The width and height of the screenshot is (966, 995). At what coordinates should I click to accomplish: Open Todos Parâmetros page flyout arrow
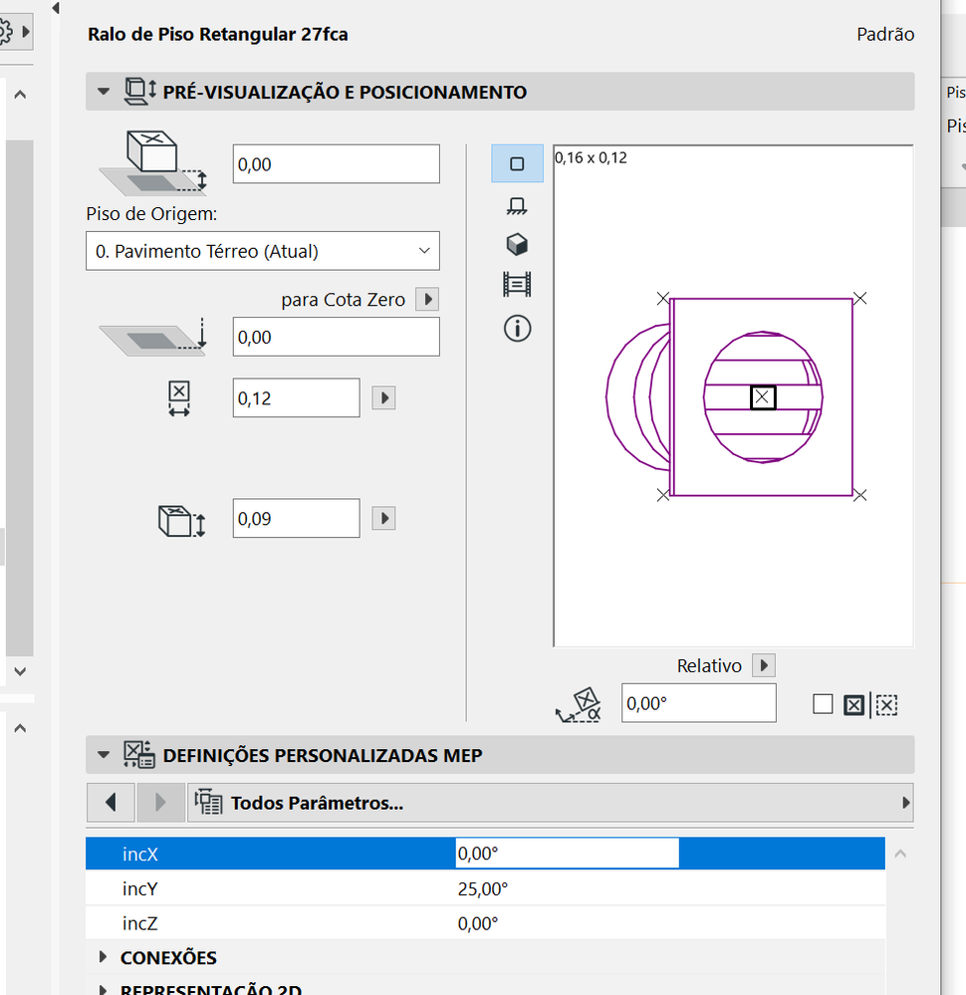point(905,803)
